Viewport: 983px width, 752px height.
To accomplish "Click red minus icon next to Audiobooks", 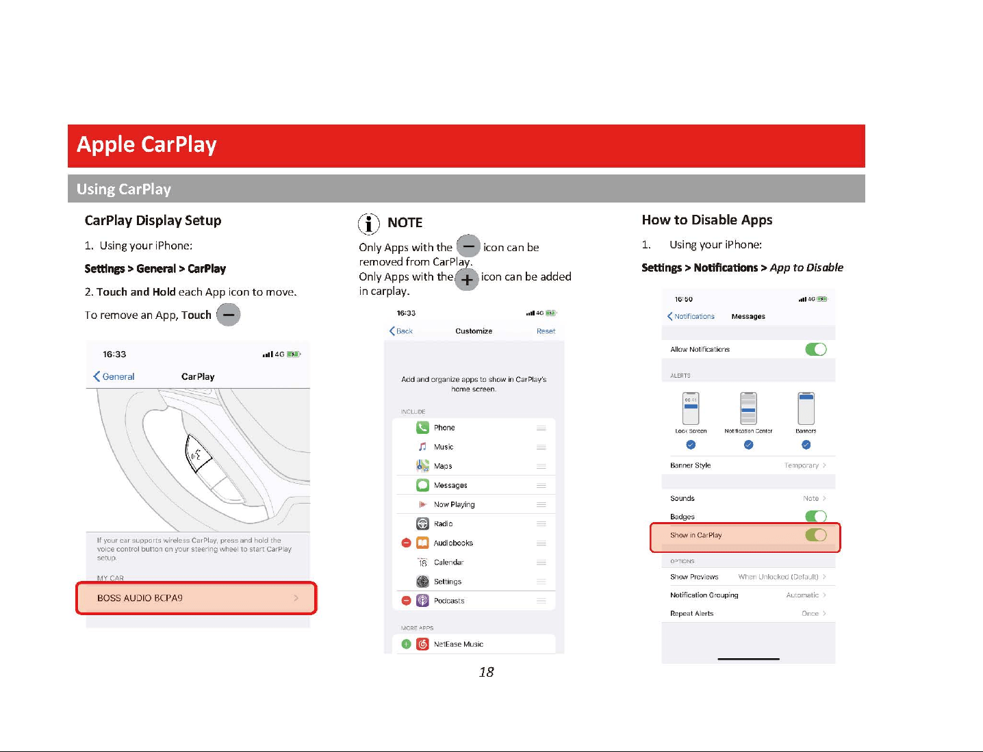I will 406,543.
